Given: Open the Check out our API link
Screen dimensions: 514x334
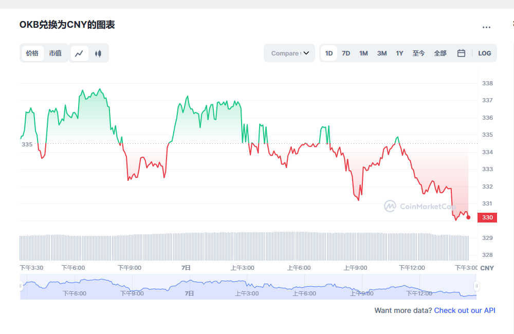Looking at the screenshot, I should (464, 310).
